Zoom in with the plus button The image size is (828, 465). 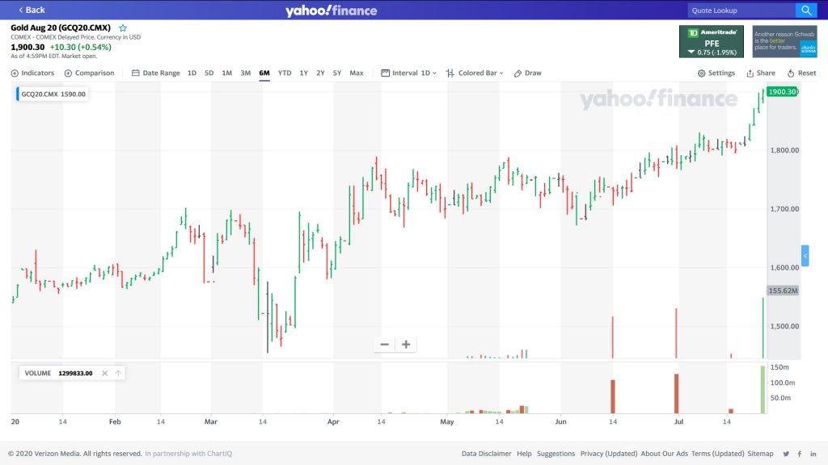pos(406,345)
